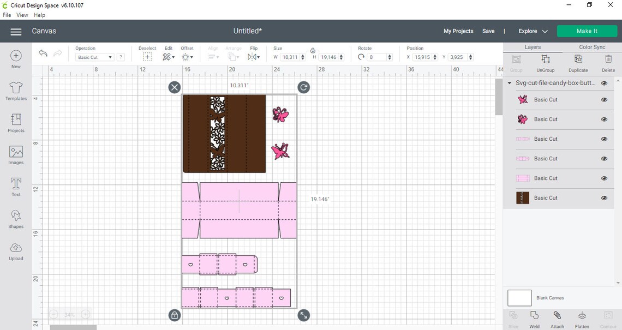Open the Images panel
The image size is (622, 330).
click(15, 155)
